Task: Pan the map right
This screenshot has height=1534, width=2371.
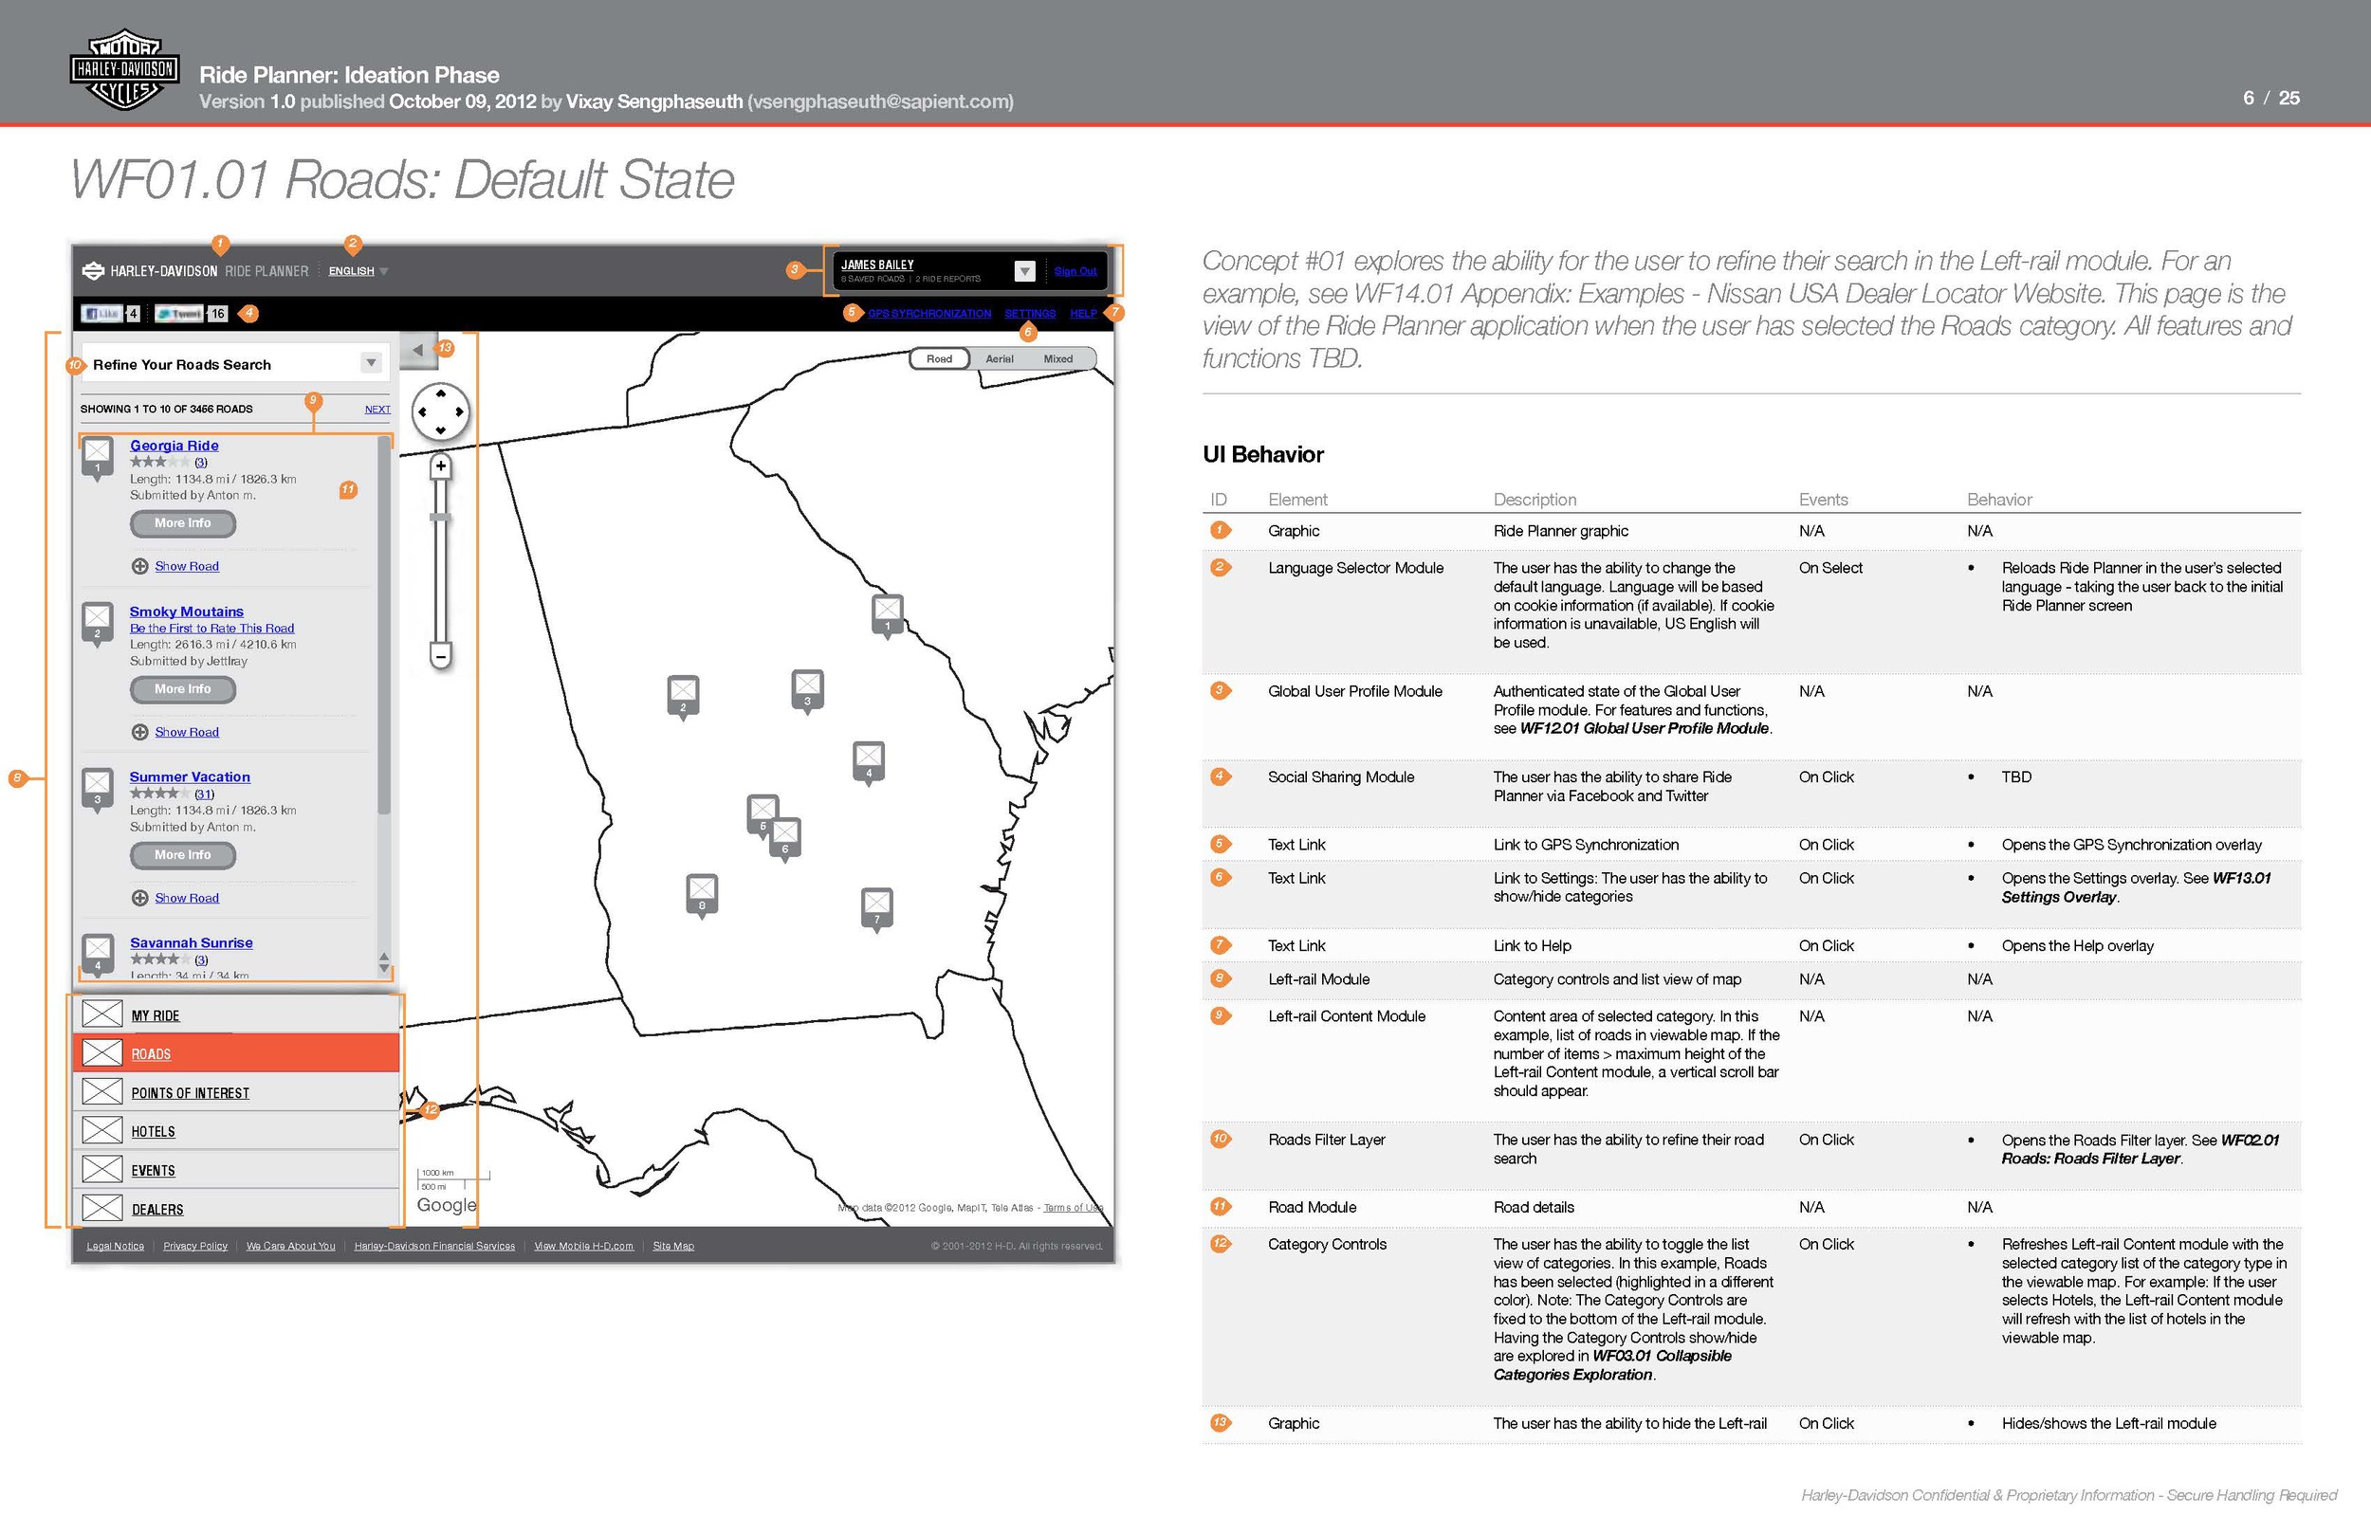Action: click(x=459, y=411)
